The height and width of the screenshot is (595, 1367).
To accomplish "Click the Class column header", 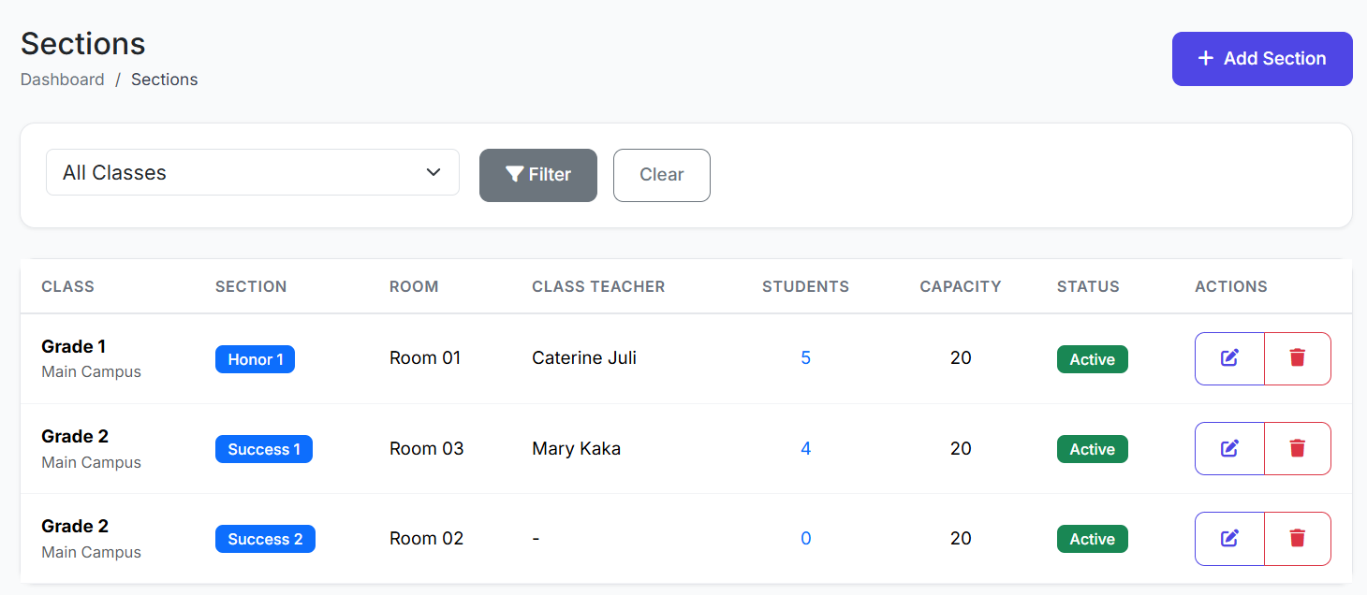I will (x=67, y=287).
